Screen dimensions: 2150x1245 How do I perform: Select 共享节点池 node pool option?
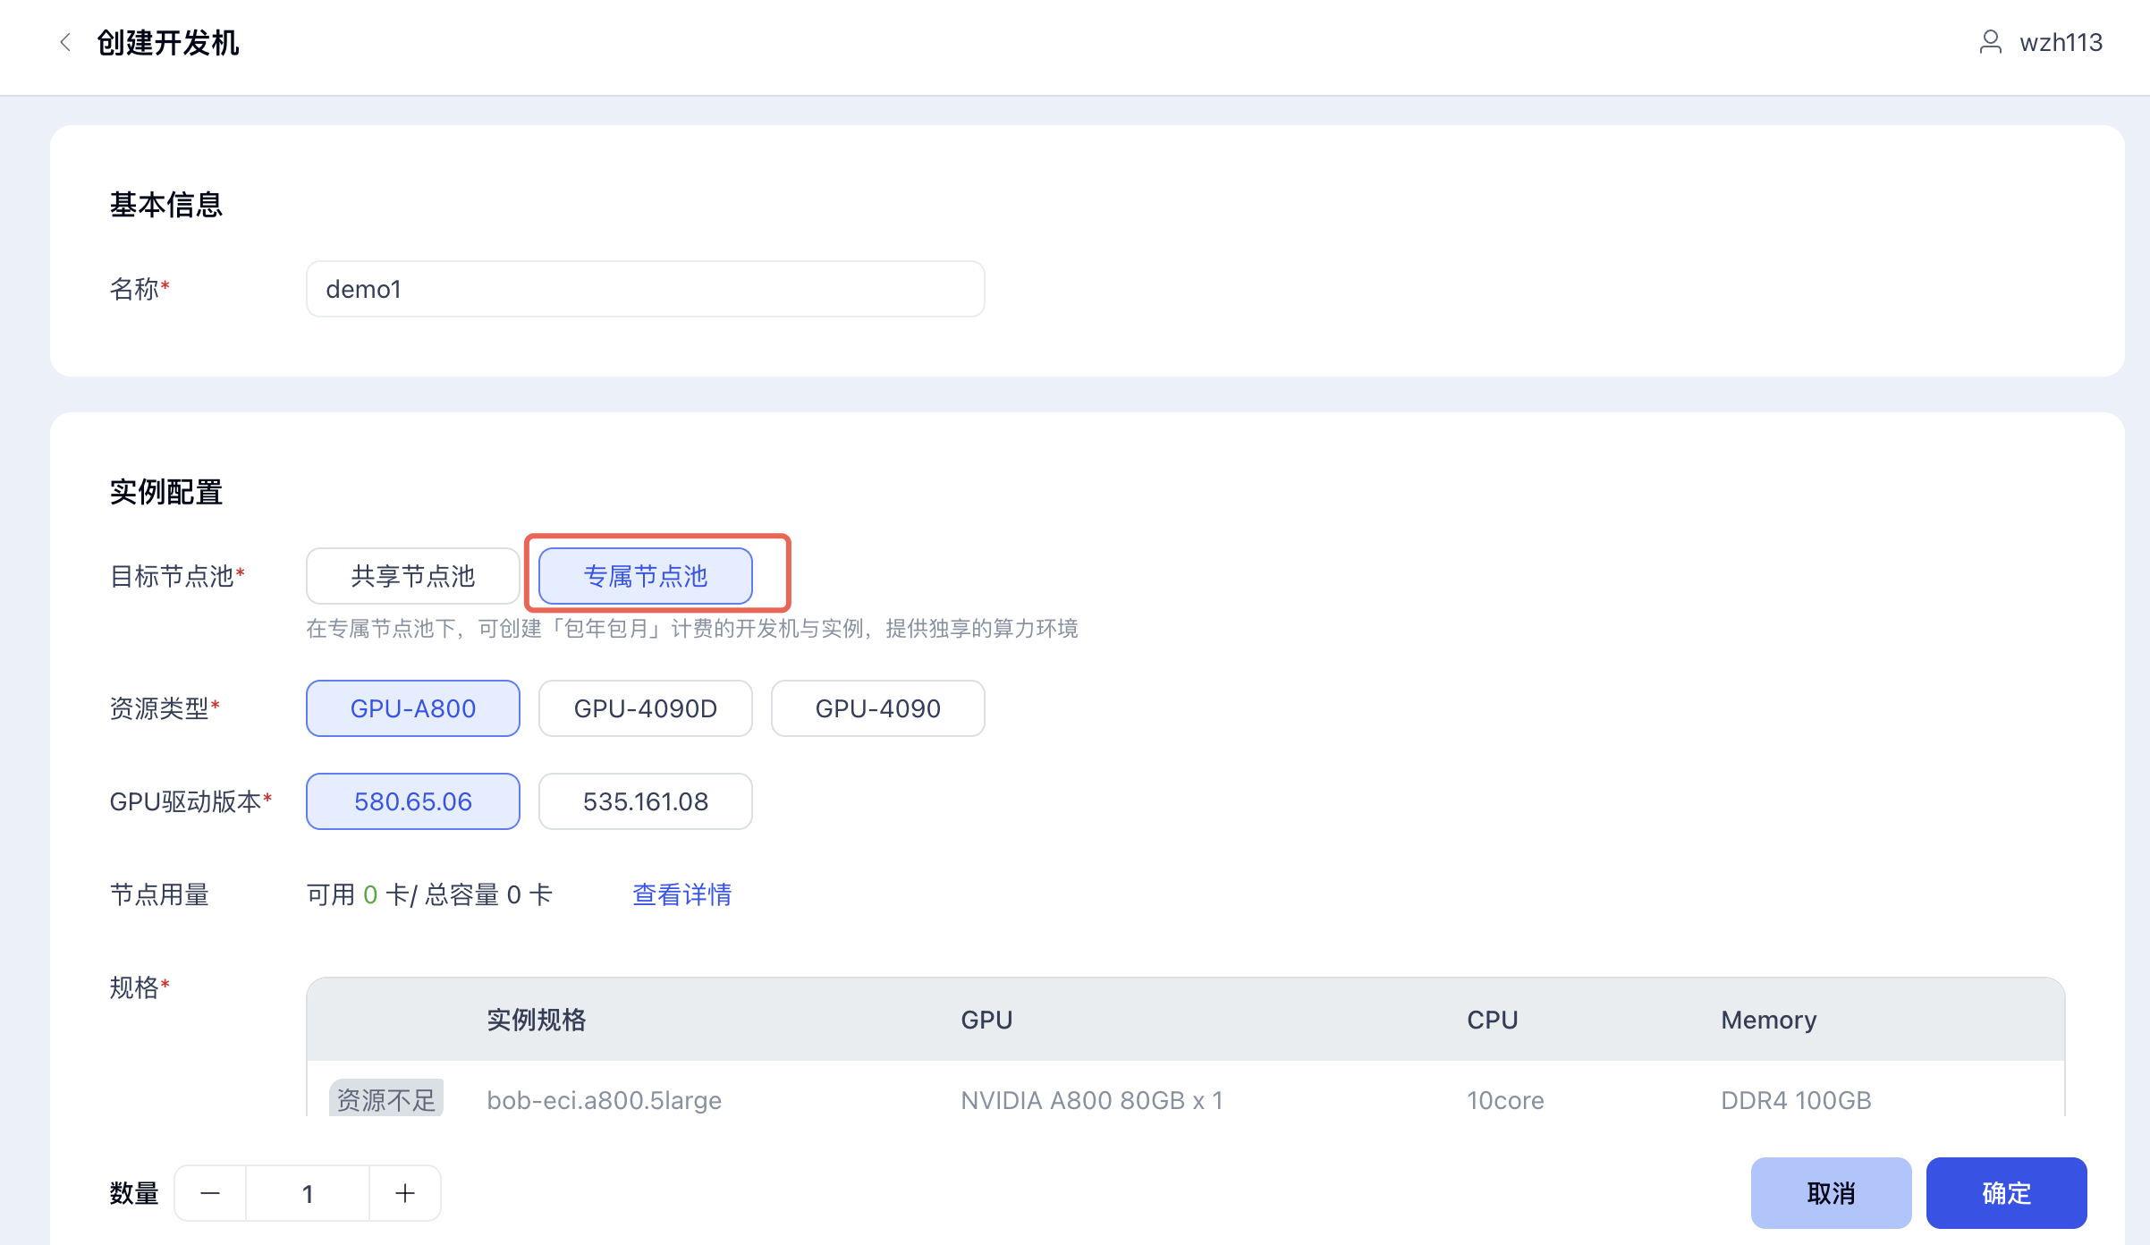412,576
